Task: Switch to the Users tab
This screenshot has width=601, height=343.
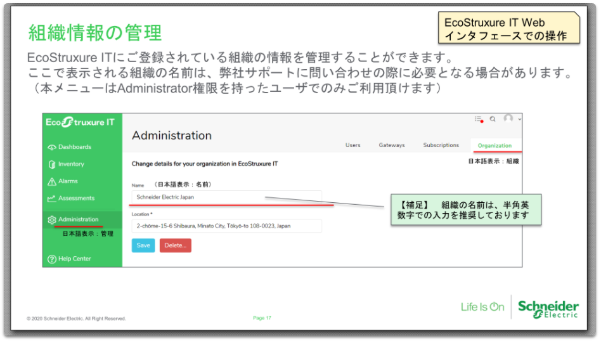Action: click(352, 145)
